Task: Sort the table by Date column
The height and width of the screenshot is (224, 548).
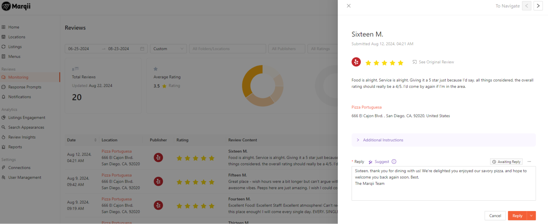Action: [x=95, y=140]
